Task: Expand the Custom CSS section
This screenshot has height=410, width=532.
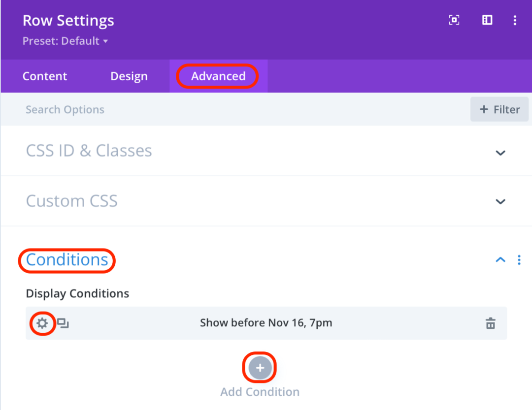Action: click(500, 201)
